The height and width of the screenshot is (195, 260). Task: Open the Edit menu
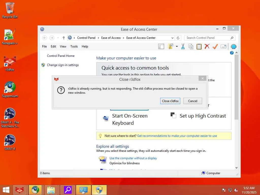[53, 46]
